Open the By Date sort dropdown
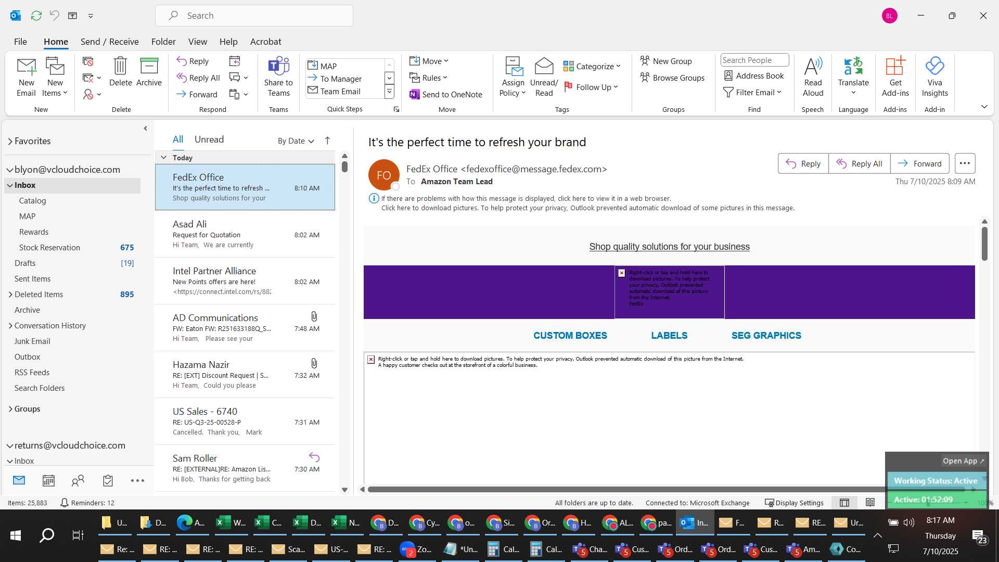Image resolution: width=999 pixels, height=562 pixels. [x=296, y=140]
